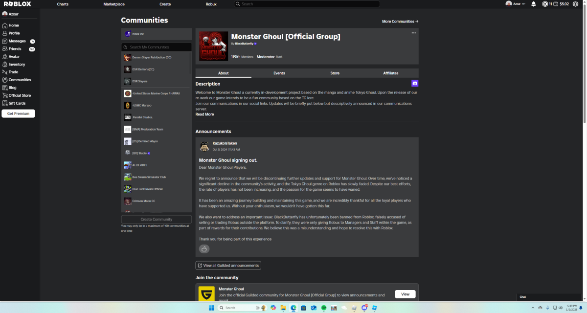This screenshot has width=587, height=313.
Task: Click the Create Community button
Action: pos(157,219)
